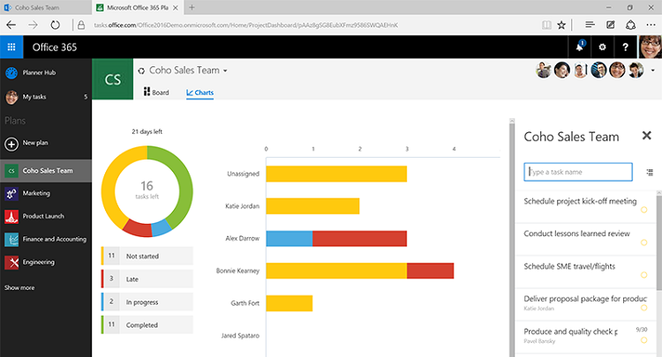662x357 pixels.
Task: Open the notifications bell icon
Action: 580,47
